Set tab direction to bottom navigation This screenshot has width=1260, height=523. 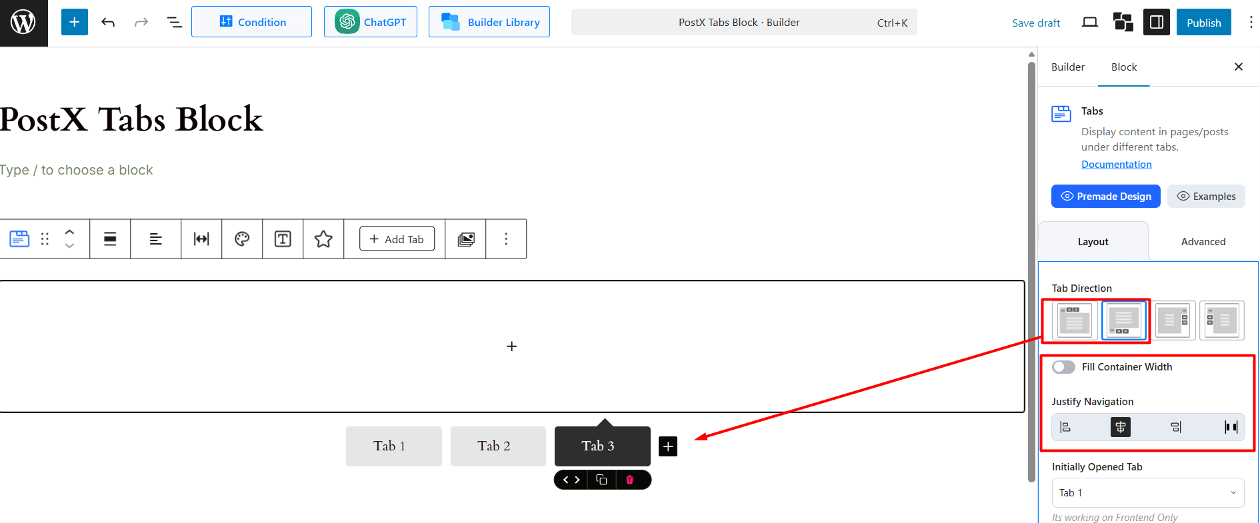pyautogui.click(x=1124, y=320)
